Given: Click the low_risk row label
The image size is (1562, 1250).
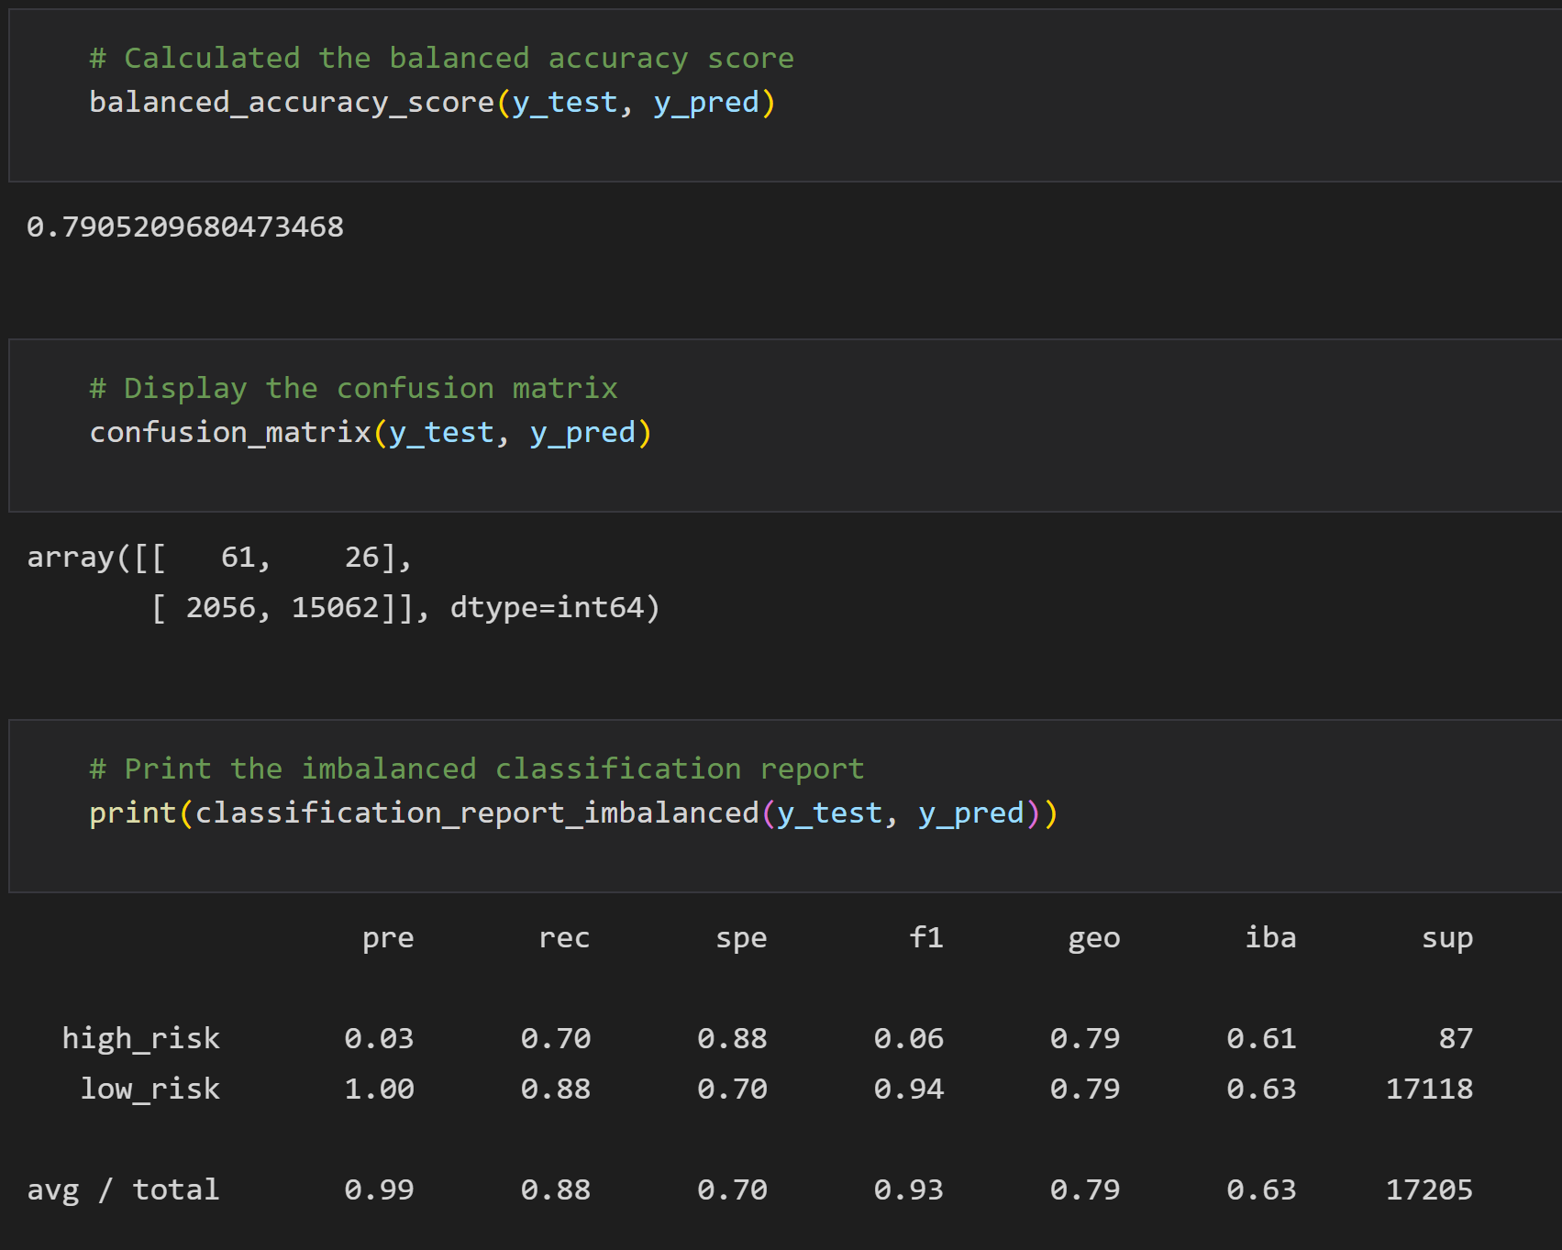Looking at the screenshot, I should [x=150, y=1089].
